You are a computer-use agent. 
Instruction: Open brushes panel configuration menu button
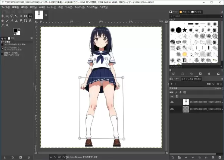coord(222,12)
